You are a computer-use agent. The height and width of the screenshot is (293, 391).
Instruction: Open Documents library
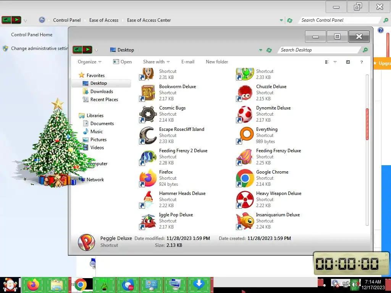[x=102, y=124]
